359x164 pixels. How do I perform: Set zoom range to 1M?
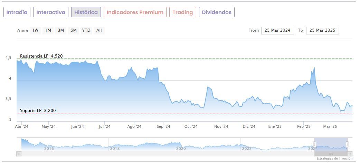pyautogui.click(x=48, y=30)
